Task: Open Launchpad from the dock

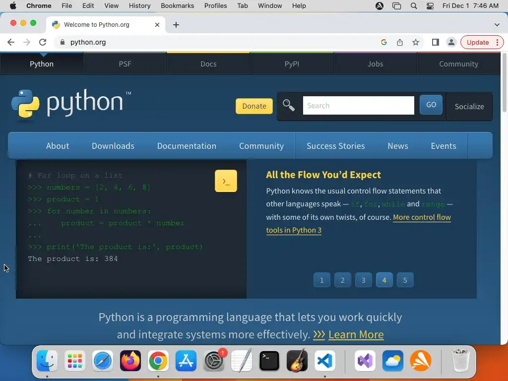Action: point(75,361)
